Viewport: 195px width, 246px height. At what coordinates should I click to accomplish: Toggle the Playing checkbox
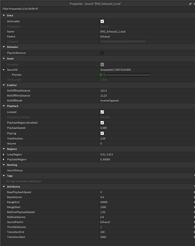pos(102,133)
